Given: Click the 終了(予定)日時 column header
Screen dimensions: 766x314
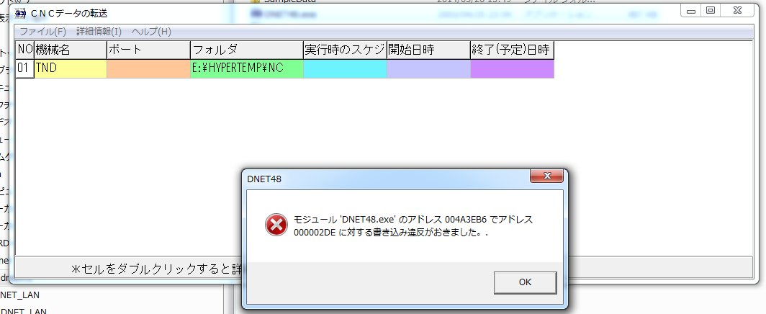Looking at the screenshot, I should 512,50.
